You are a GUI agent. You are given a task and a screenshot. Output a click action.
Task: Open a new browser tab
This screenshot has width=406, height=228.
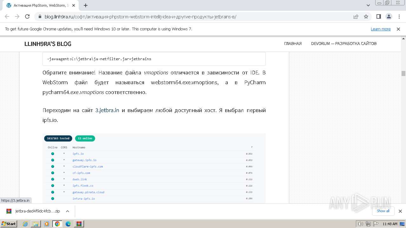[x=86, y=5]
